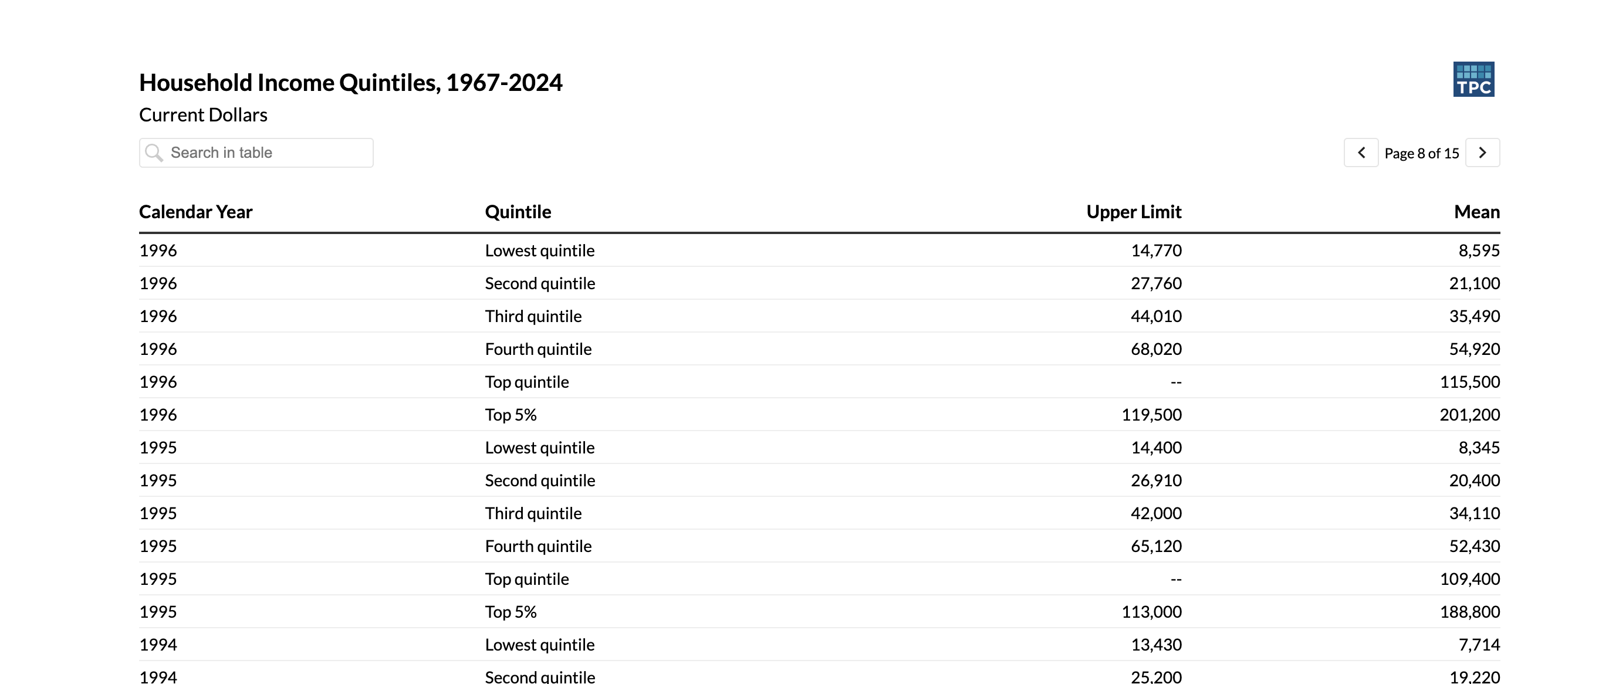The image size is (1609, 684).
Task: Click the Household Income Quintiles title
Action: [x=350, y=83]
